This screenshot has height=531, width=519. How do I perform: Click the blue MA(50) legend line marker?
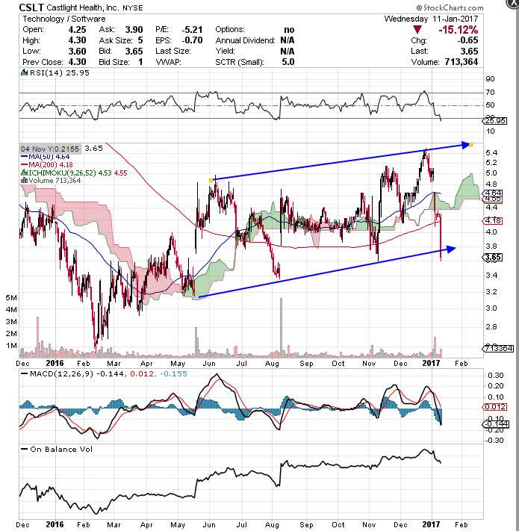pos(24,156)
